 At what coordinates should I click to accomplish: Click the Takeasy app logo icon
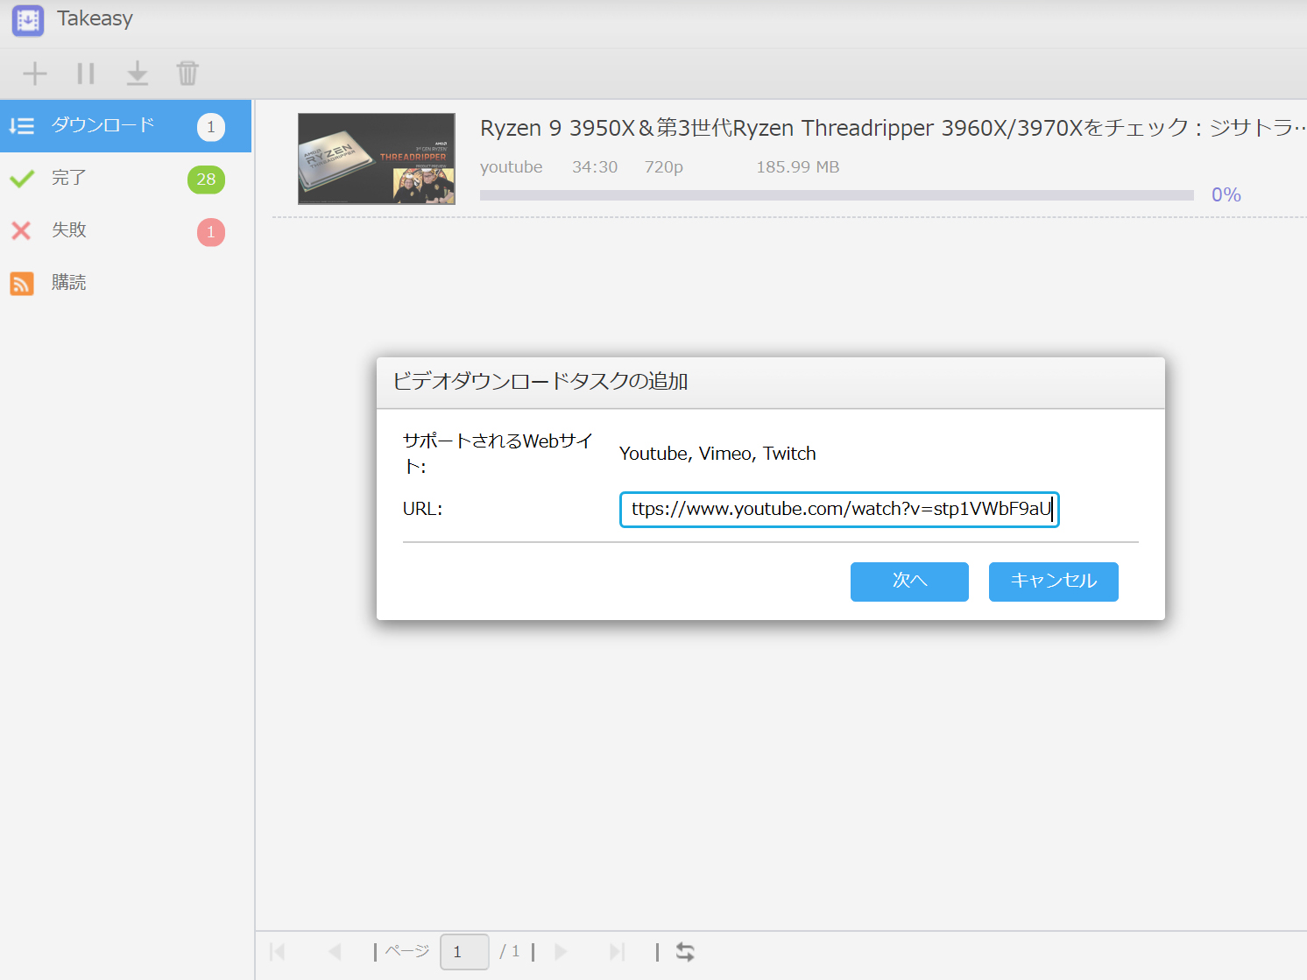27,19
